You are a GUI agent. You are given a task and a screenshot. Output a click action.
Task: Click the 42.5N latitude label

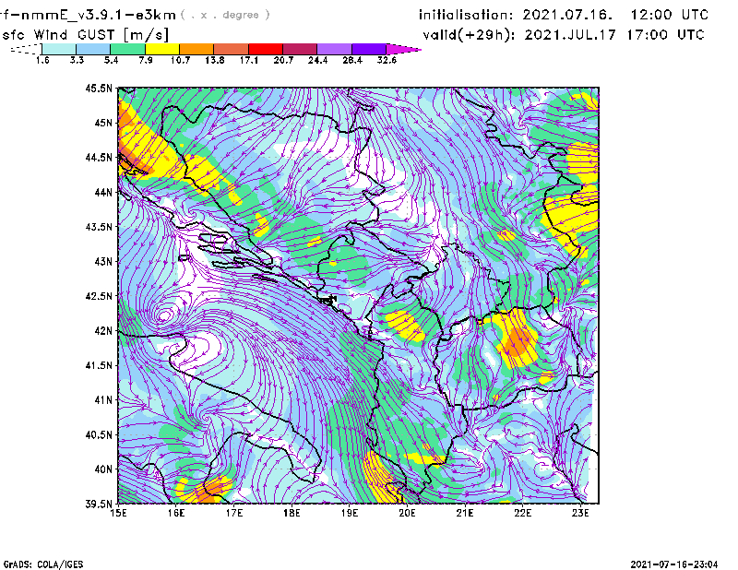click(x=99, y=296)
